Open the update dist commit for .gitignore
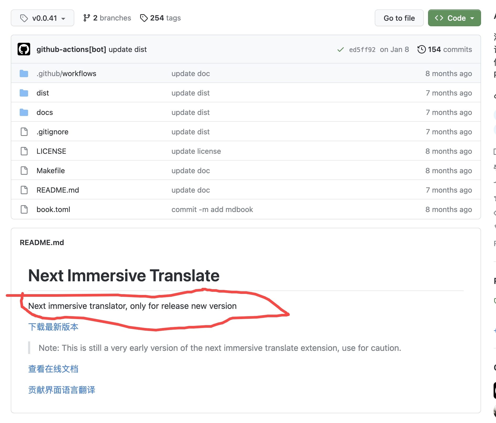Image resolution: width=496 pixels, height=423 pixels. [191, 132]
